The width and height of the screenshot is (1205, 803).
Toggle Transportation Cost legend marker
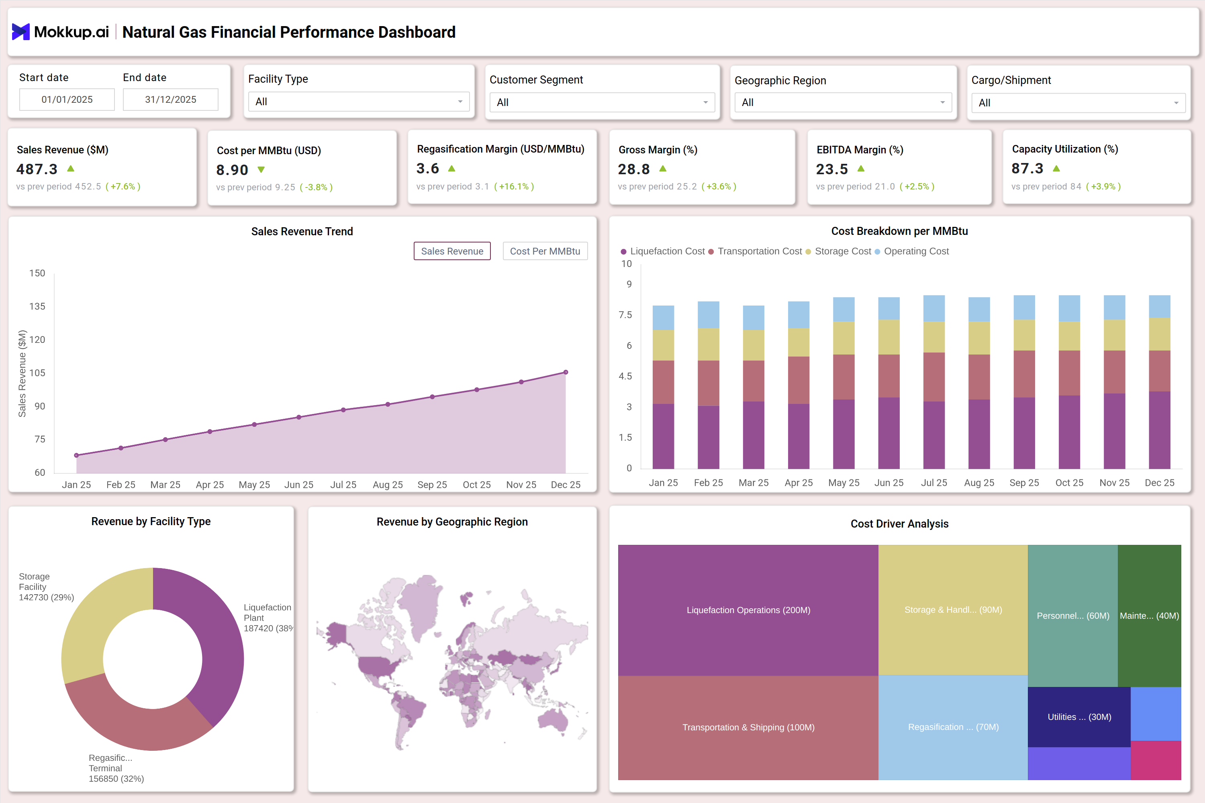pos(711,251)
